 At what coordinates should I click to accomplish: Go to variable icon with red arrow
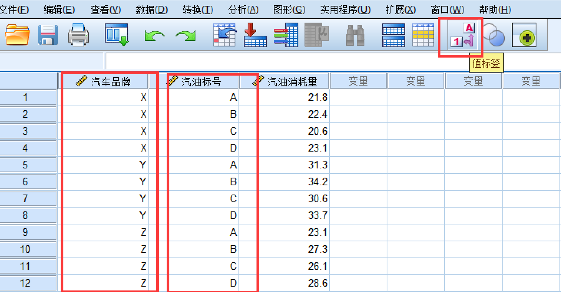coord(255,35)
